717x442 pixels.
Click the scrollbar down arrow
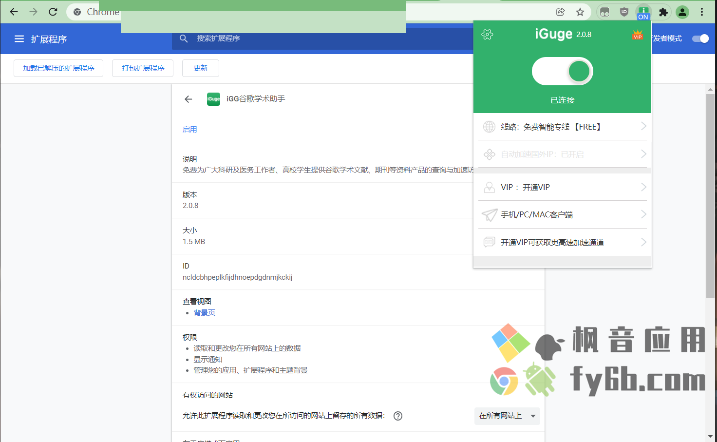tap(710, 437)
